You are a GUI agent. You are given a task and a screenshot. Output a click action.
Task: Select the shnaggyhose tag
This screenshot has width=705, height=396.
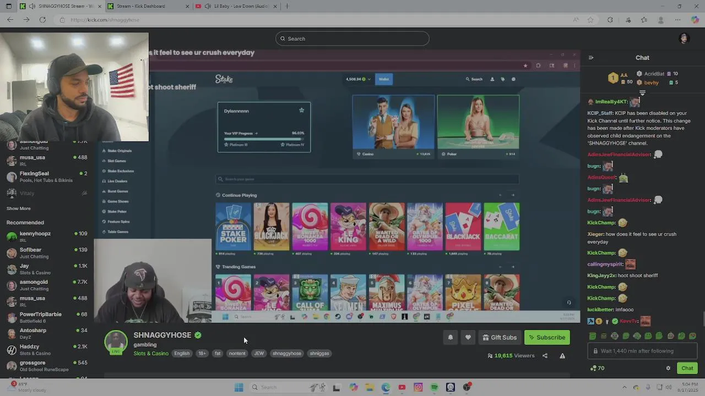(x=286, y=354)
